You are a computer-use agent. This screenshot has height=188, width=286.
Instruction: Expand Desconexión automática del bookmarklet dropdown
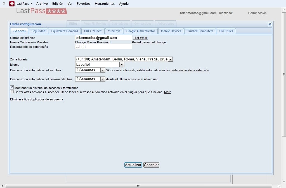coord(90,79)
